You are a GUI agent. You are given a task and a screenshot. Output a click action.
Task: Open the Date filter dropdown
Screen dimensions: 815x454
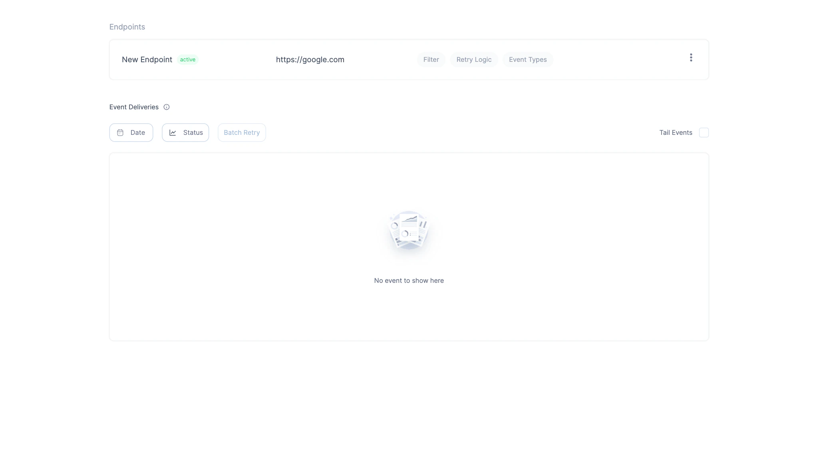point(131,132)
